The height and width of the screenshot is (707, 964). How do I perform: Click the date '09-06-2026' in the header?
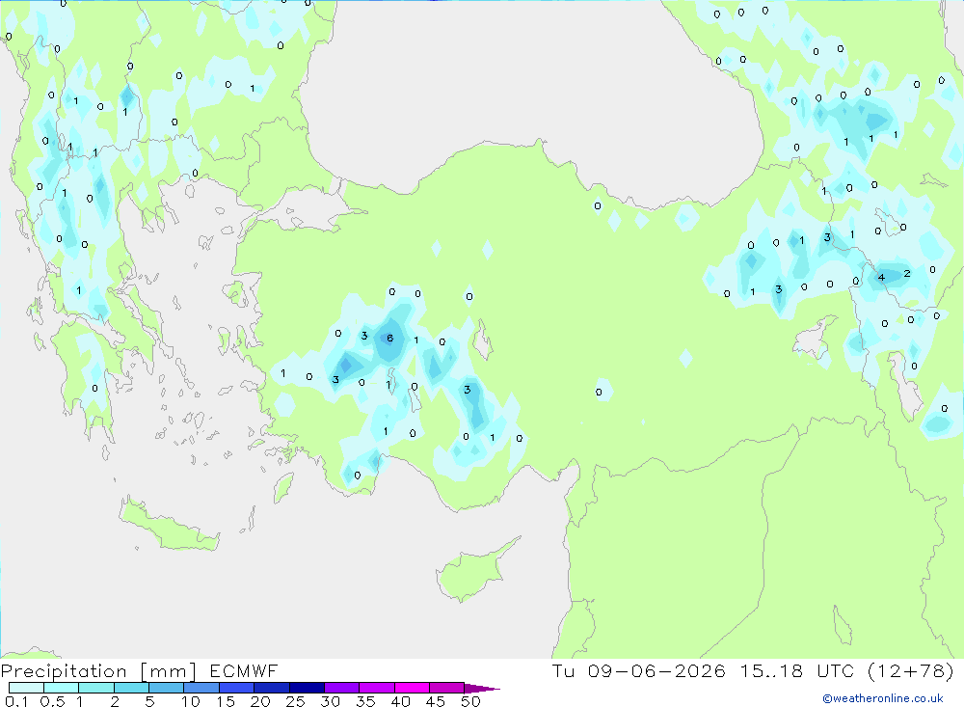pos(656,671)
